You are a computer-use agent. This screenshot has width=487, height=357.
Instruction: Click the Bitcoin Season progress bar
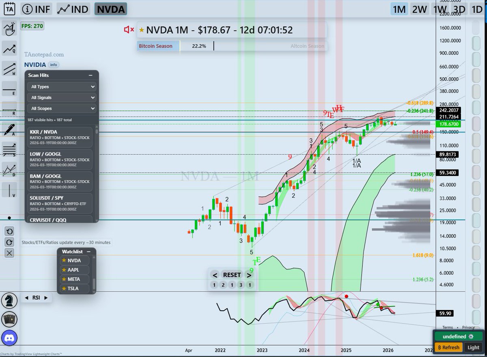pos(232,46)
